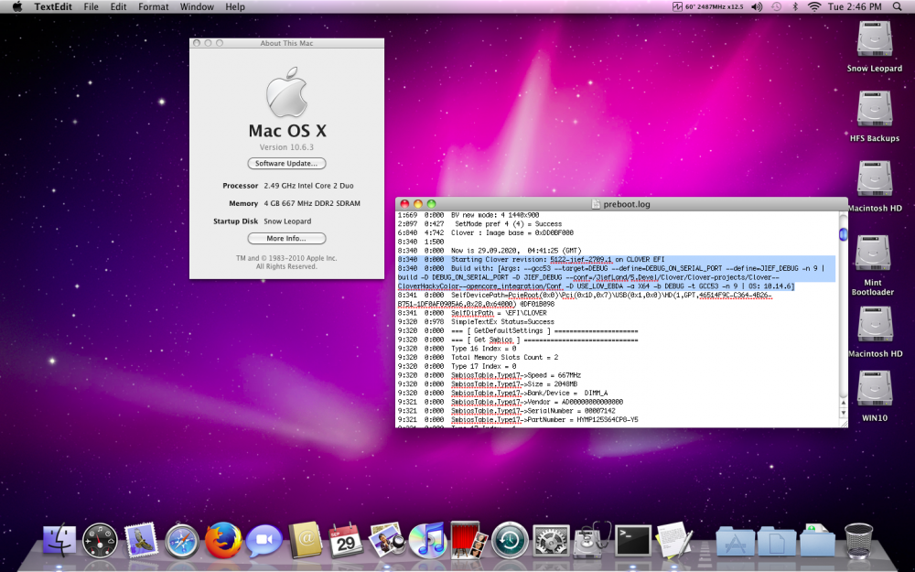
Task: Click the Tue 2:46 PM clock
Action: [855, 7]
